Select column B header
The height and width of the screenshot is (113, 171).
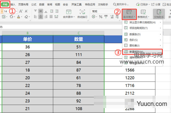27,33
